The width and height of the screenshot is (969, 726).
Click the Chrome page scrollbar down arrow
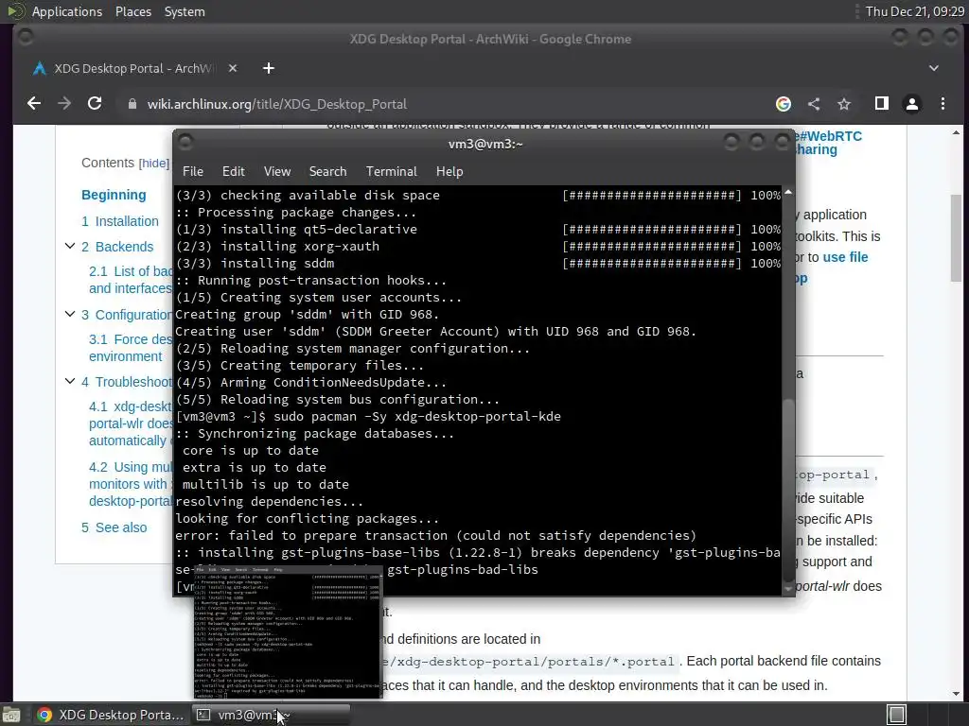click(956, 693)
